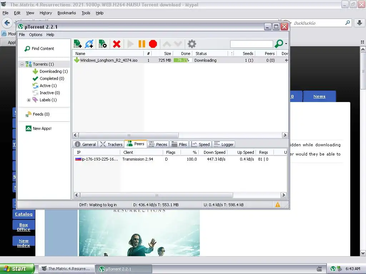Open the Mypal browser History menu
This screenshot has height=274, width=366.
(46, 13)
